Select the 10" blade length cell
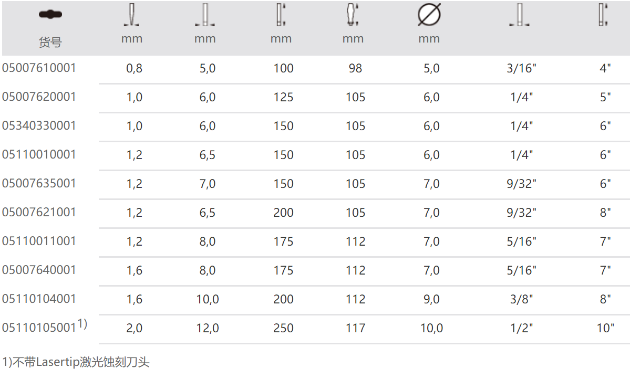630x379 pixels. (605, 328)
